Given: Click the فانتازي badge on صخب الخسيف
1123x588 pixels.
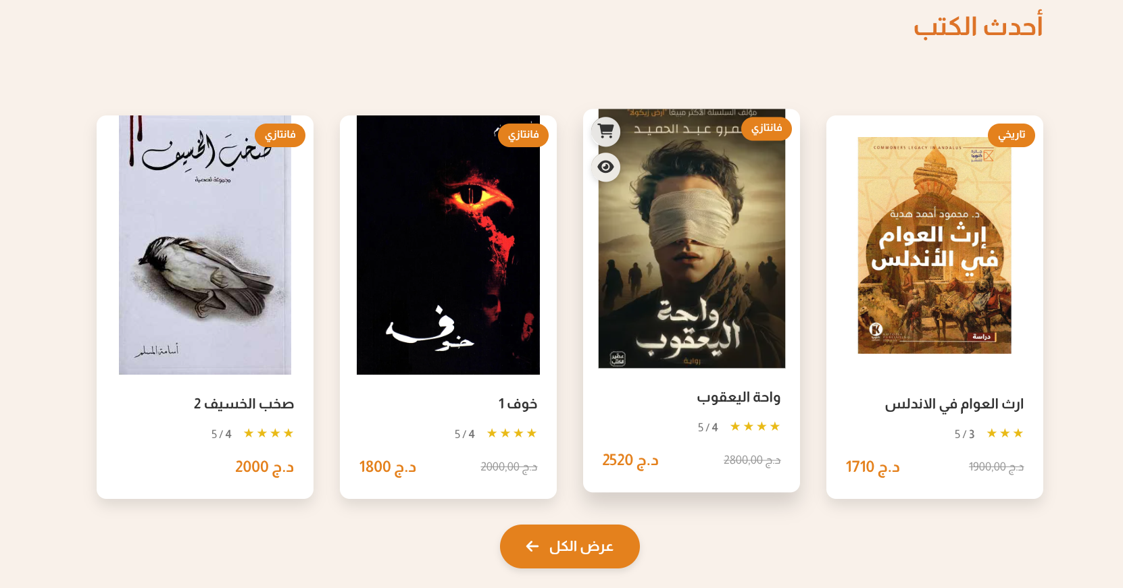Looking at the screenshot, I should (280, 135).
